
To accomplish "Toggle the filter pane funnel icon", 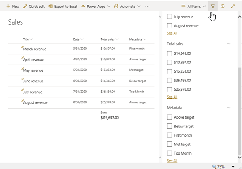I will click(x=213, y=6).
